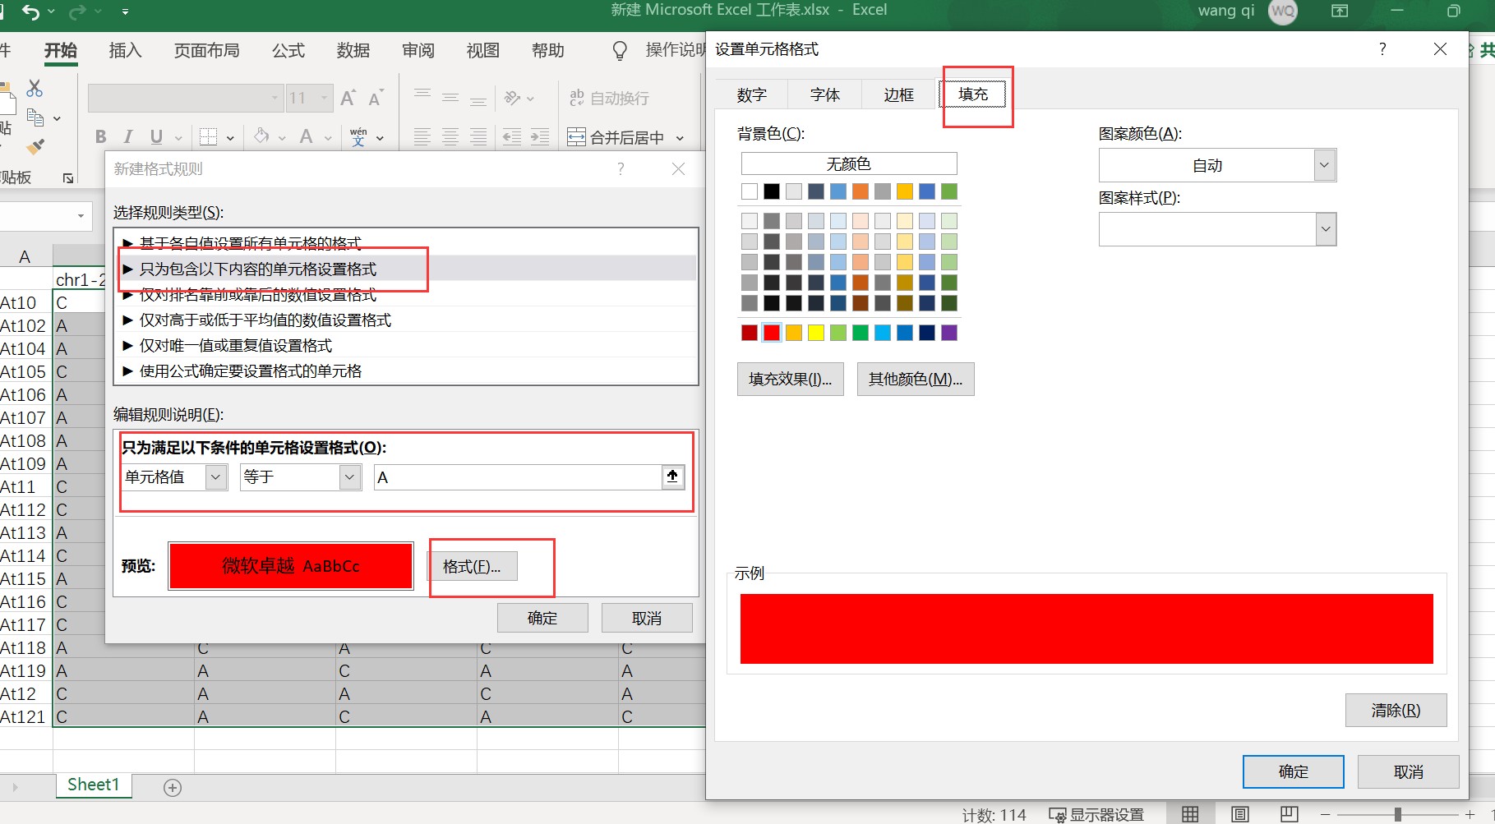Click the Fill Color bucket icon
The height and width of the screenshot is (824, 1495).
[261, 136]
